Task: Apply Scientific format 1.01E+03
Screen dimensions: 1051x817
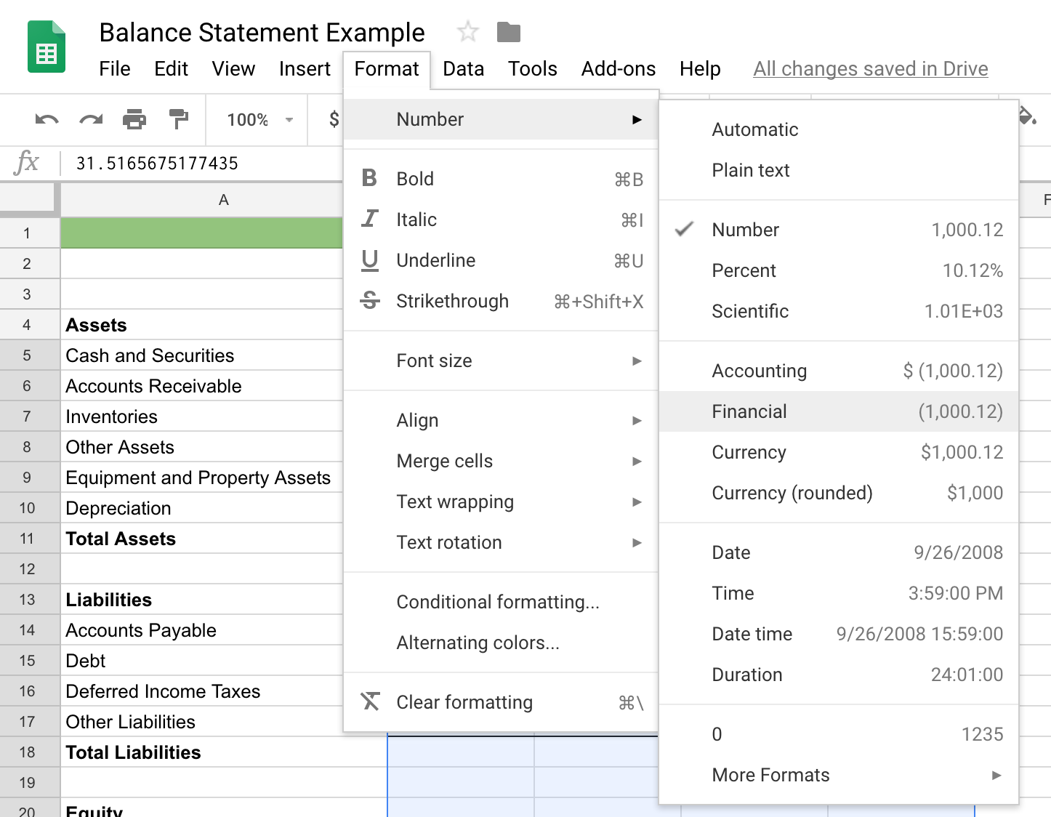Action: tap(839, 311)
